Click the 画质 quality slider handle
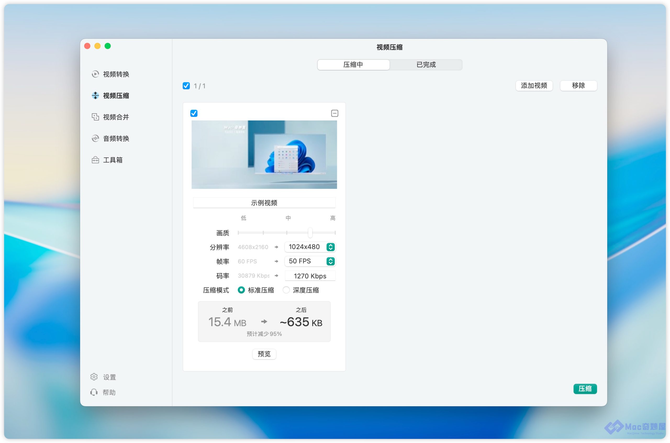 point(310,233)
